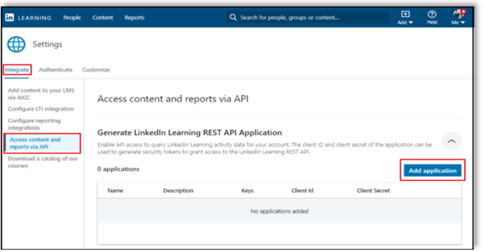This screenshot has width=484, height=252.
Task: Click the Client Secret column header
Action: click(x=373, y=191)
